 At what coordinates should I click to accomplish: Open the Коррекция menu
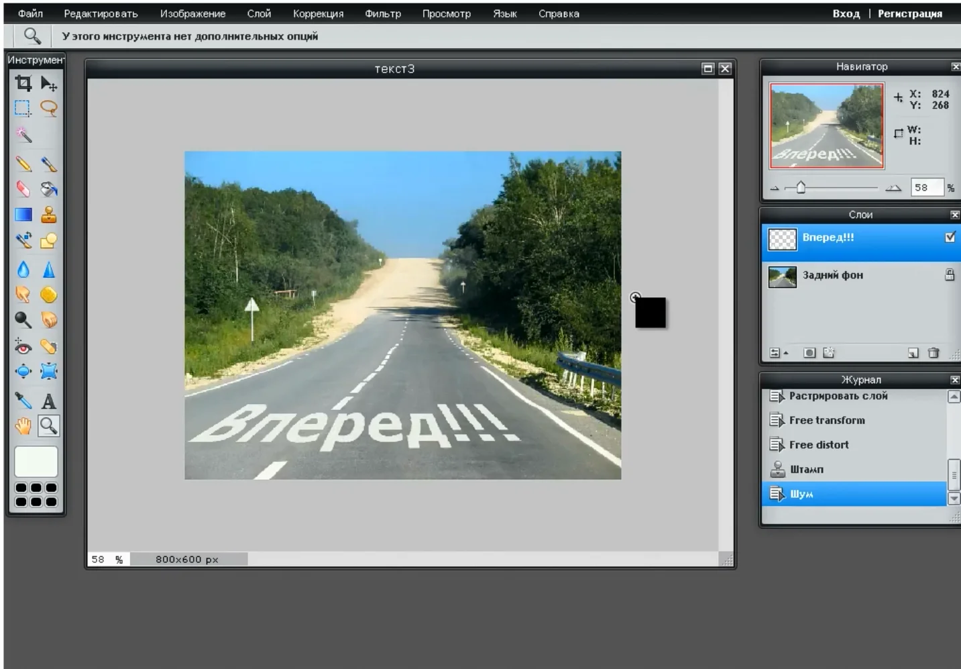point(318,13)
